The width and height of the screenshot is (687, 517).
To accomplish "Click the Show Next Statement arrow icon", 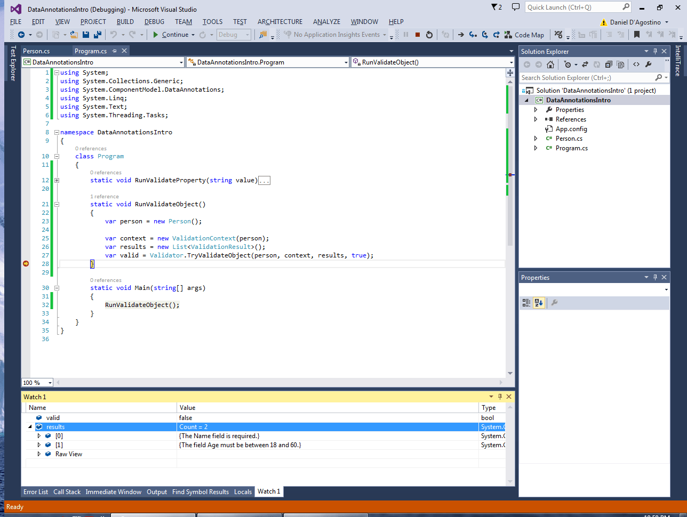I will pyautogui.click(x=461, y=35).
